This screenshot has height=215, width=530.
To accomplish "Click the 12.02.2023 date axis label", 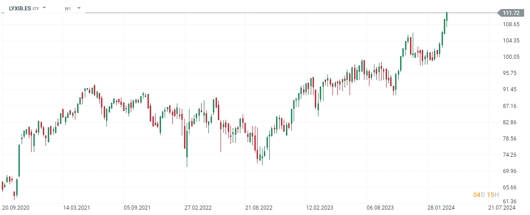I will [x=319, y=208].
